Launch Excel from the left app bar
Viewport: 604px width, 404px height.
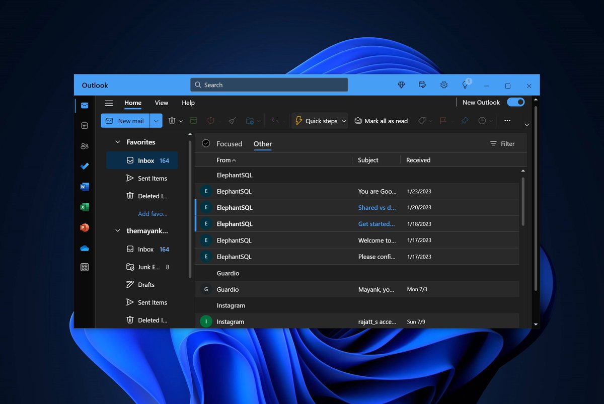[85, 207]
